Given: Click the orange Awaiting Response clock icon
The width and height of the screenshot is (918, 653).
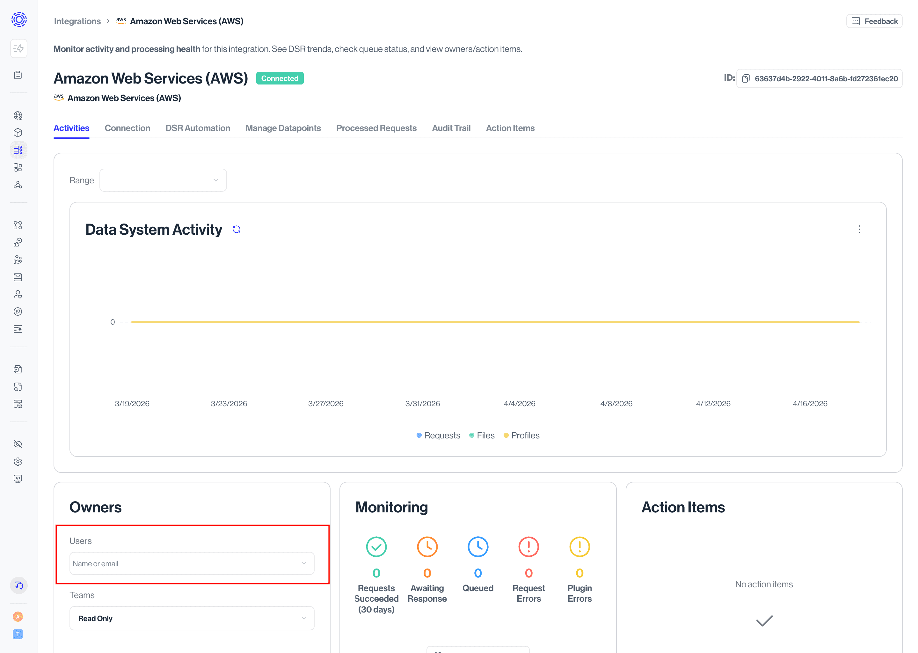Looking at the screenshot, I should 427,547.
